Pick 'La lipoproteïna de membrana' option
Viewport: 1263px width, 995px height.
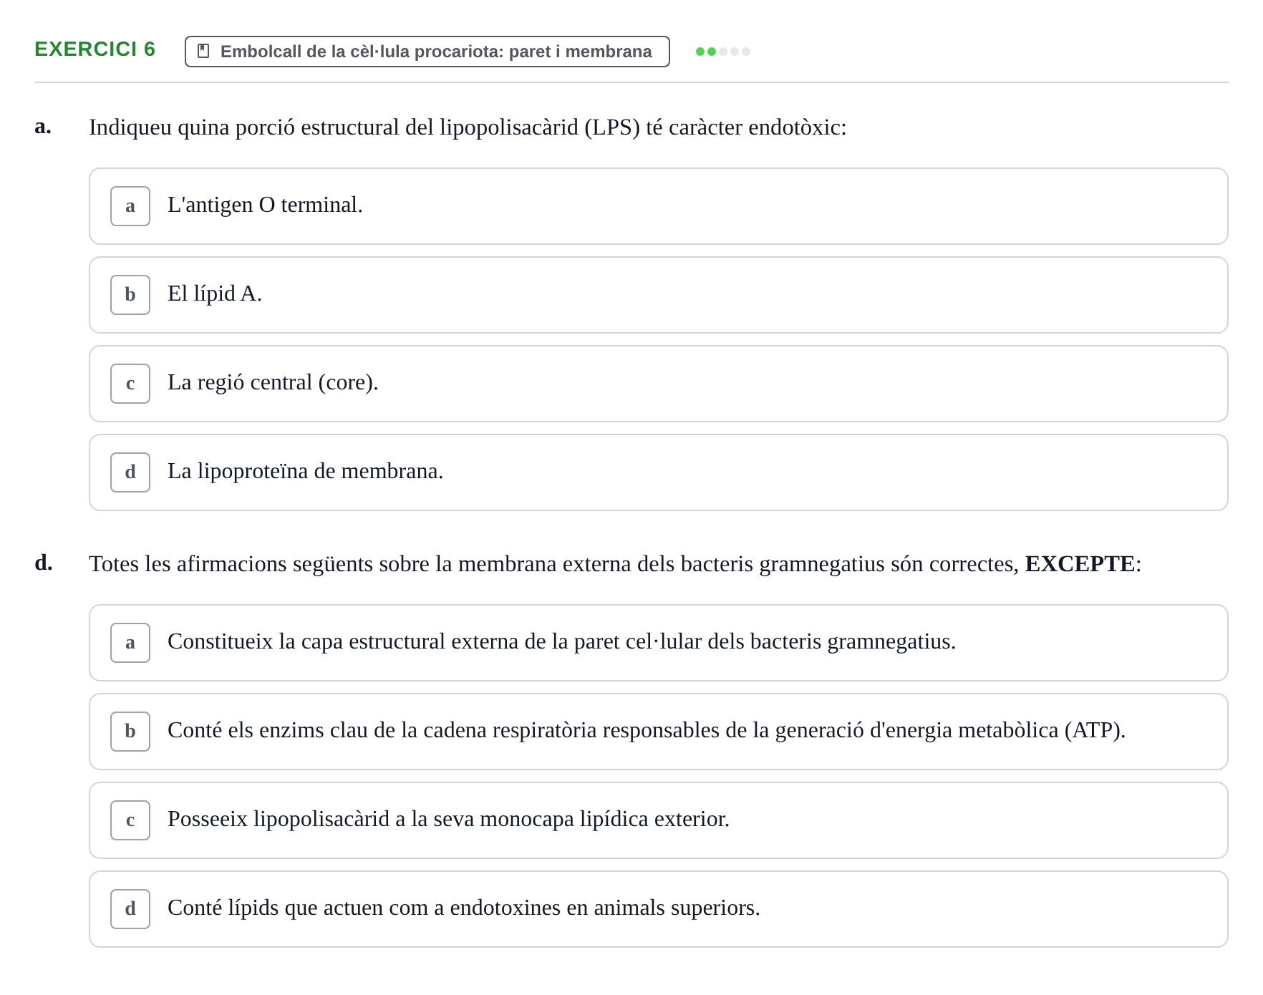pyautogui.click(x=659, y=472)
